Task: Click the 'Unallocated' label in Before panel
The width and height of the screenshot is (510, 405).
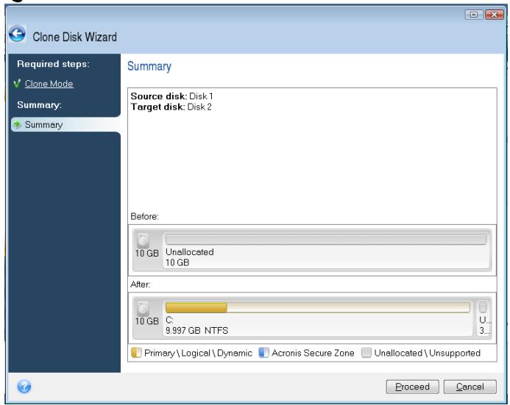Action: click(x=190, y=252)
